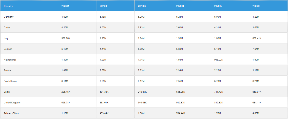
Task: Select the United Kingdom row label
Action: [12, 102]
